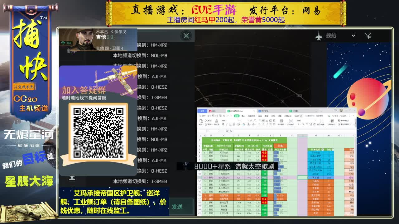Open the fill color bucket tool
The height and width of the screenshot is (224, 399).
click(244, 124)
